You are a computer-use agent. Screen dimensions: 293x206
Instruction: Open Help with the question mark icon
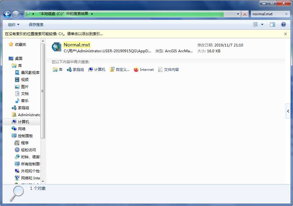coord(283,24)
